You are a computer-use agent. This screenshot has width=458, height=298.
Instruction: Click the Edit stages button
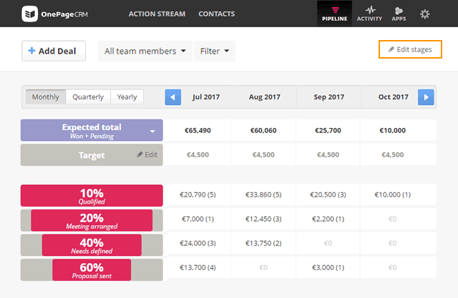pyautogui.click(x=410, y=49)
